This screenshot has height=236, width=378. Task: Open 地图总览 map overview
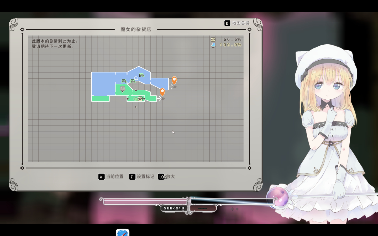(x=240, y=23)
